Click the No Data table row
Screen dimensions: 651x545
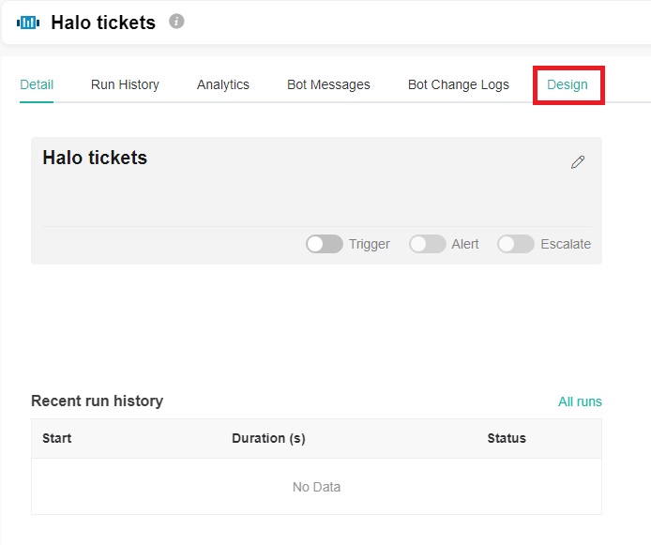point(316,487)
